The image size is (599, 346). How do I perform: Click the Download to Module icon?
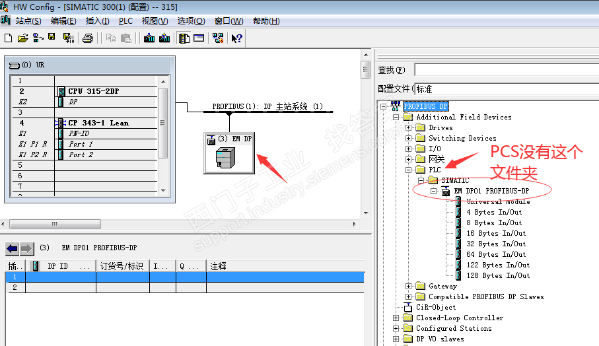pyautogui.click(x=149, y=38)
